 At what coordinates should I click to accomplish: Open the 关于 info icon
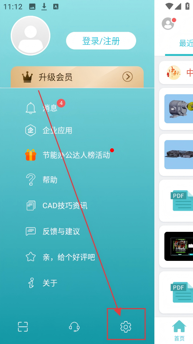point(31,283)
